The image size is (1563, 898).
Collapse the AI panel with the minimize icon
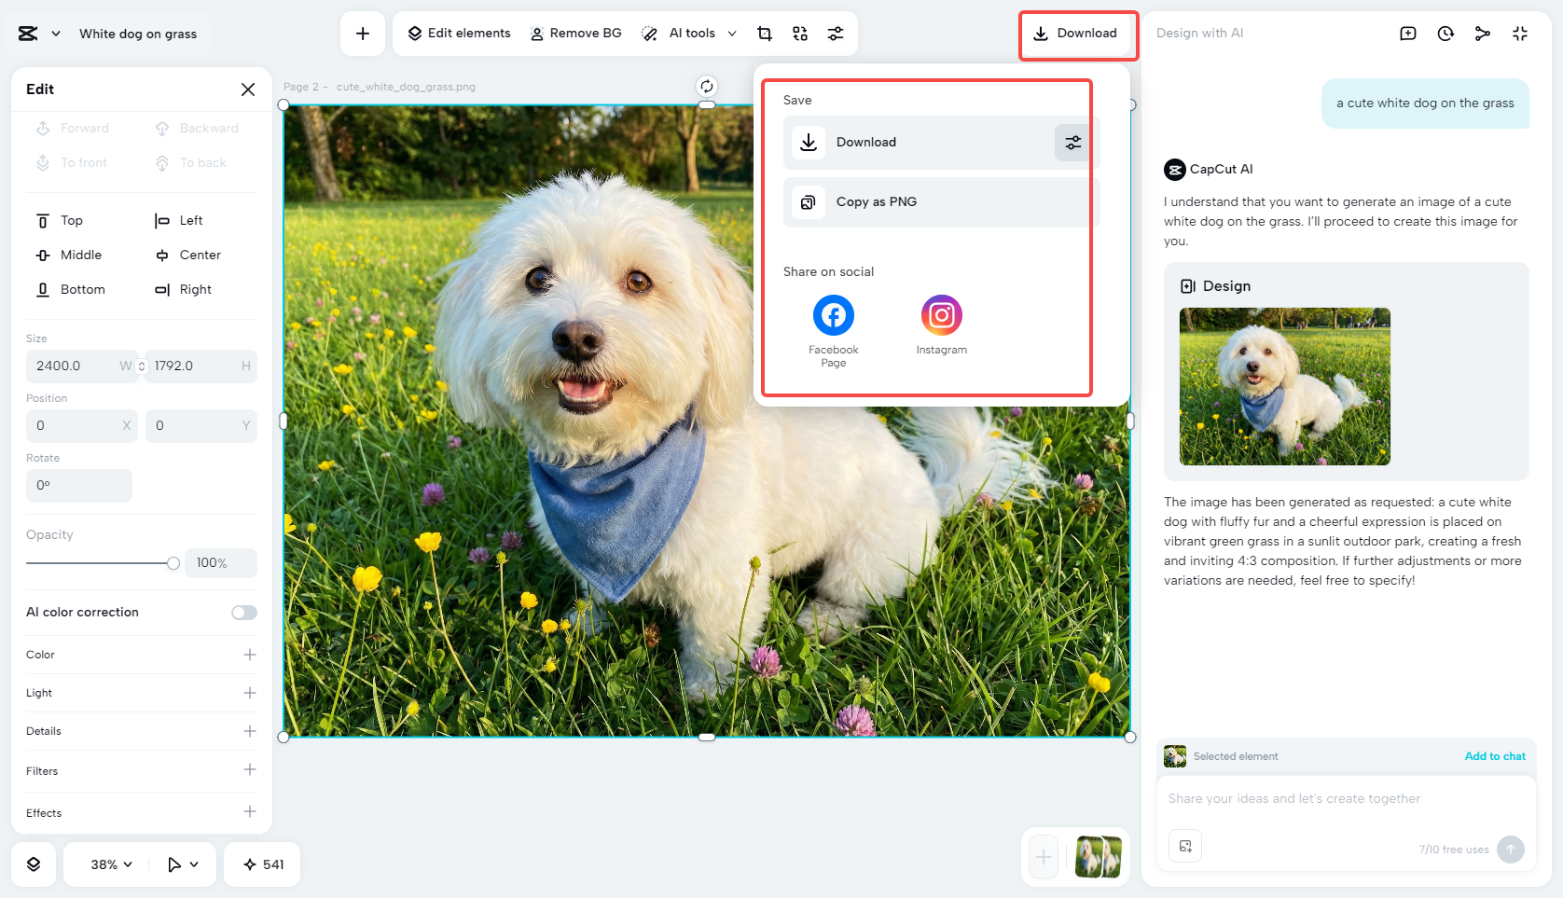1520,33
